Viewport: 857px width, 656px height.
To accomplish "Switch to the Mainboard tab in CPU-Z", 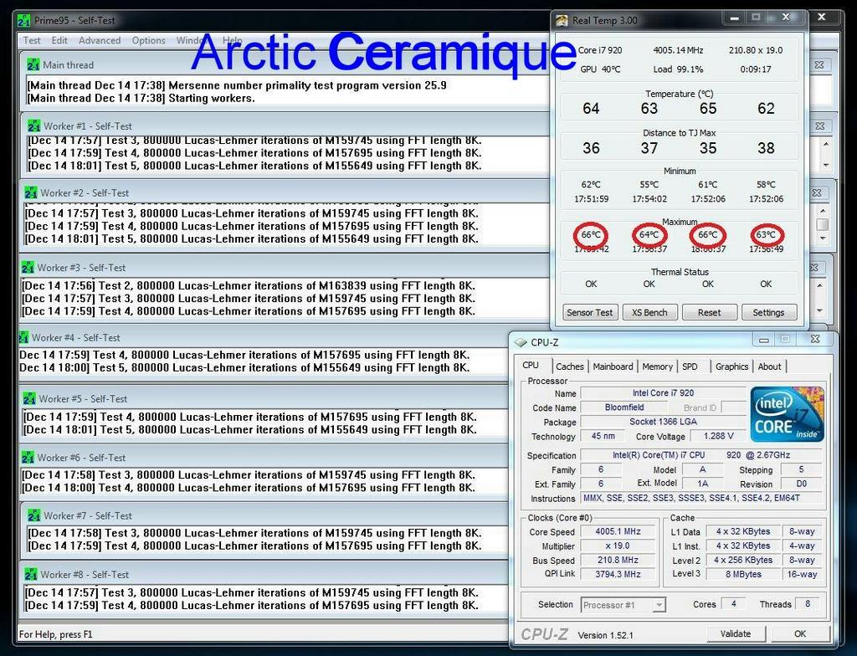I will [613, 366].
